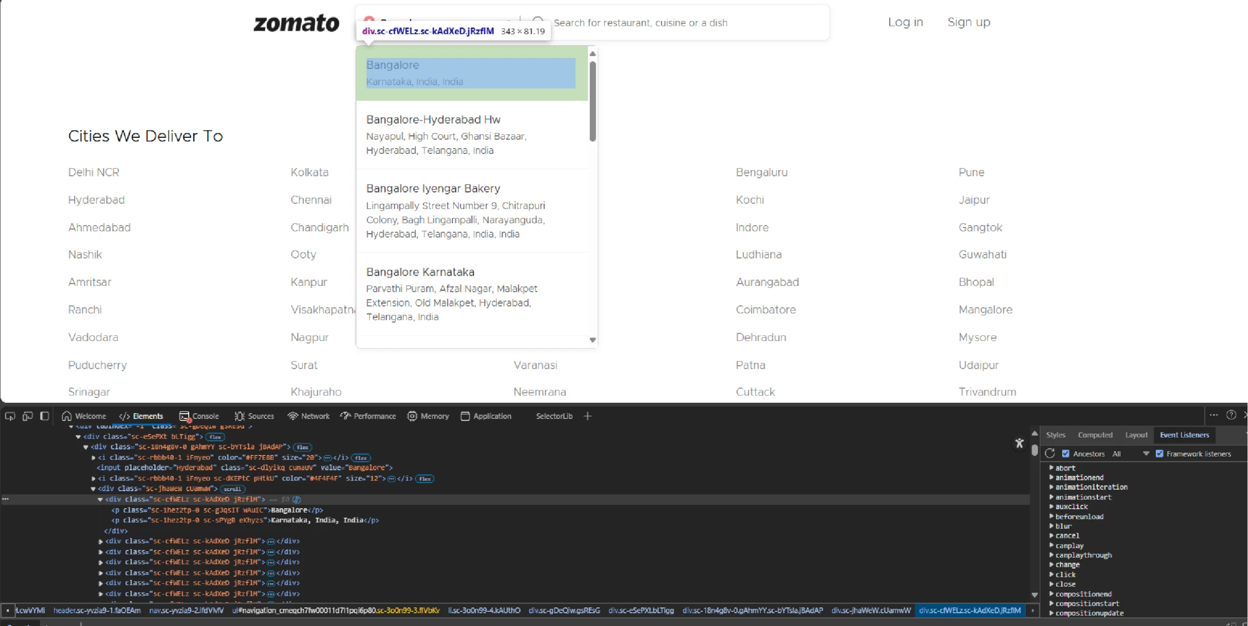The width and height of the screenshot is (1248, 626).
Task: Click the inspect element picker icon
Action: pyautogui.click(x=10, y=416)
